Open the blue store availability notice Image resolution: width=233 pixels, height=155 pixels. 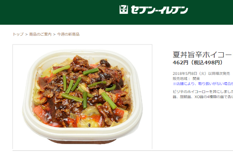pos(203,84)
